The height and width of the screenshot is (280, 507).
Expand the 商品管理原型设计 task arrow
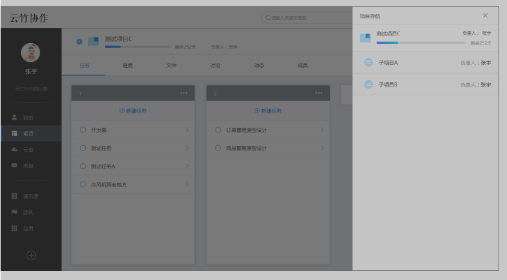pos(321,148)
